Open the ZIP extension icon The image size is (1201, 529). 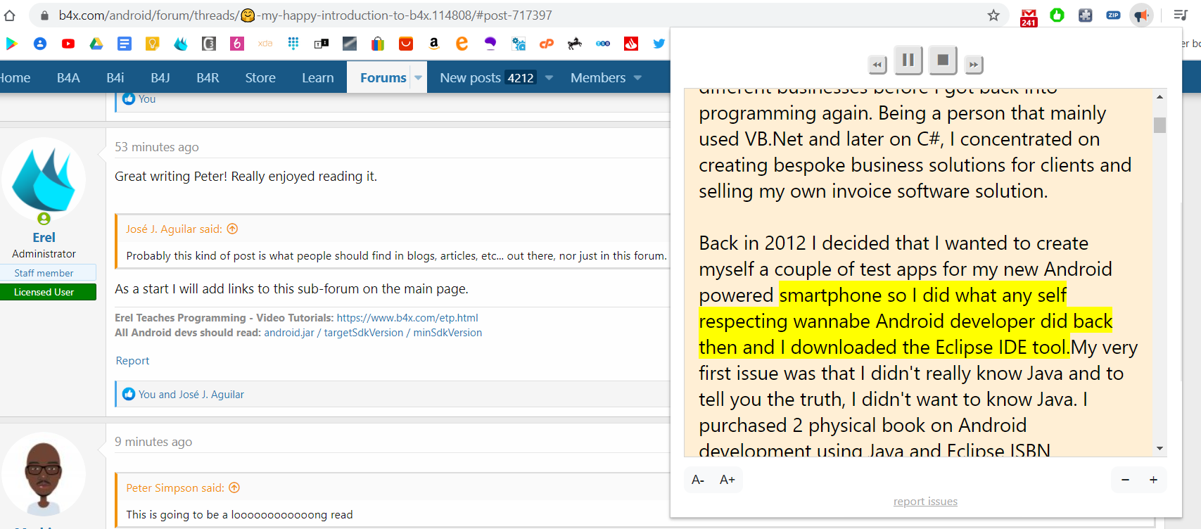(1113, 15)
